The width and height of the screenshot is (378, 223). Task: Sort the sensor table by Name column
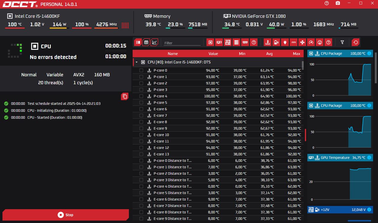(173, 53)
